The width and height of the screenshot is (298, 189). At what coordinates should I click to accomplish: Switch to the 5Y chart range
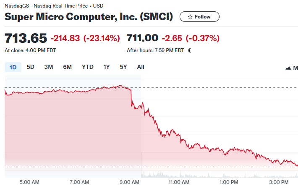123,67
